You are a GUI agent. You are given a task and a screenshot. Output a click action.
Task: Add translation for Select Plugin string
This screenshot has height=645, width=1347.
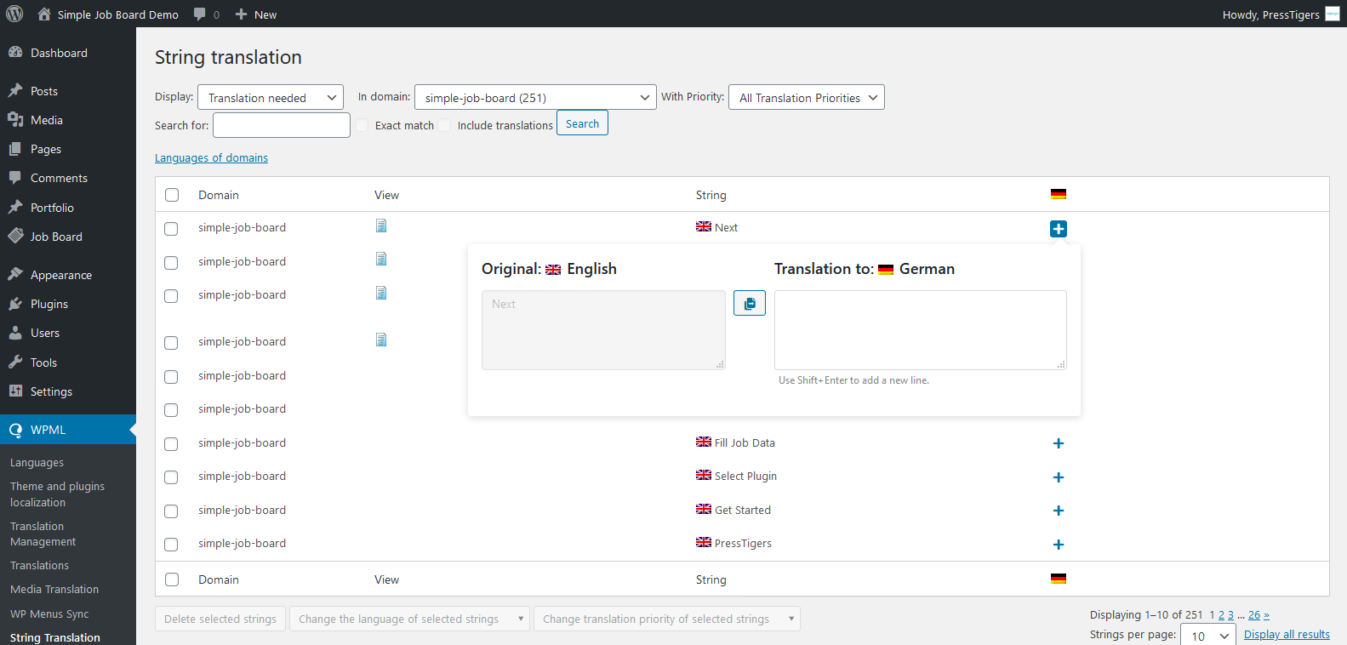coord(1059,477)
